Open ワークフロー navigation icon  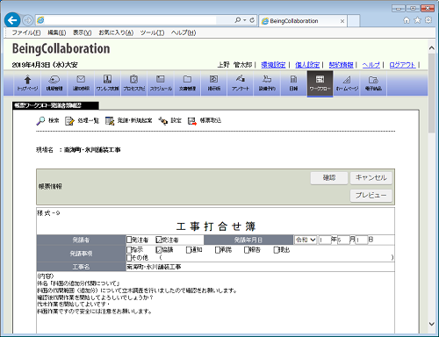tap(320, 83)
